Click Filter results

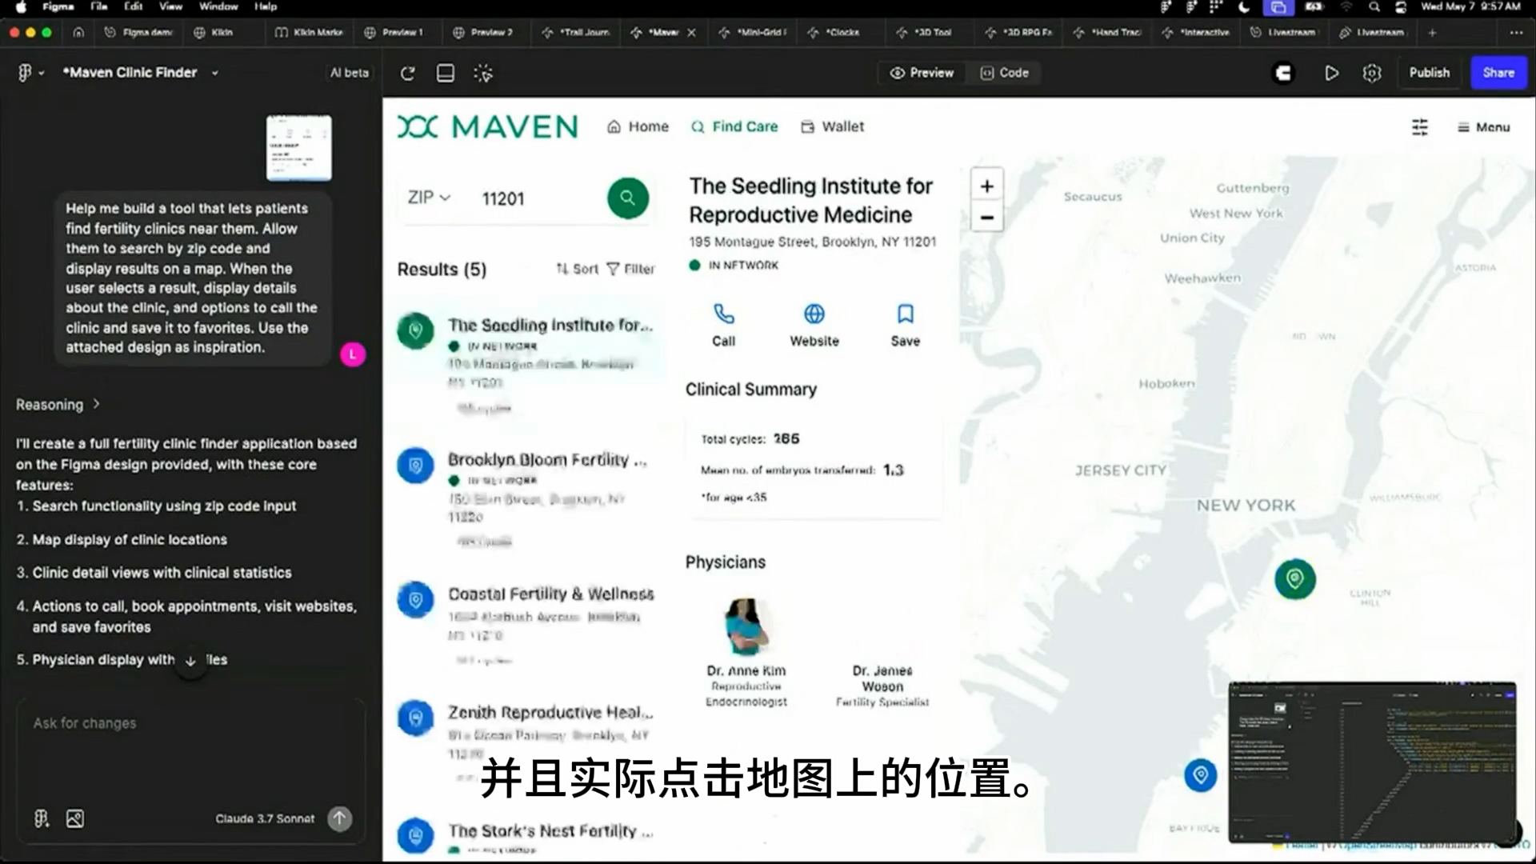tap(631, 269)
